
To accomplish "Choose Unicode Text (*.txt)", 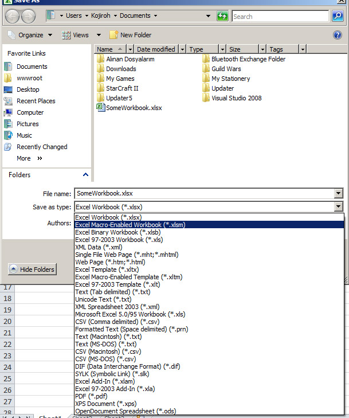I will tap(209, 299).
